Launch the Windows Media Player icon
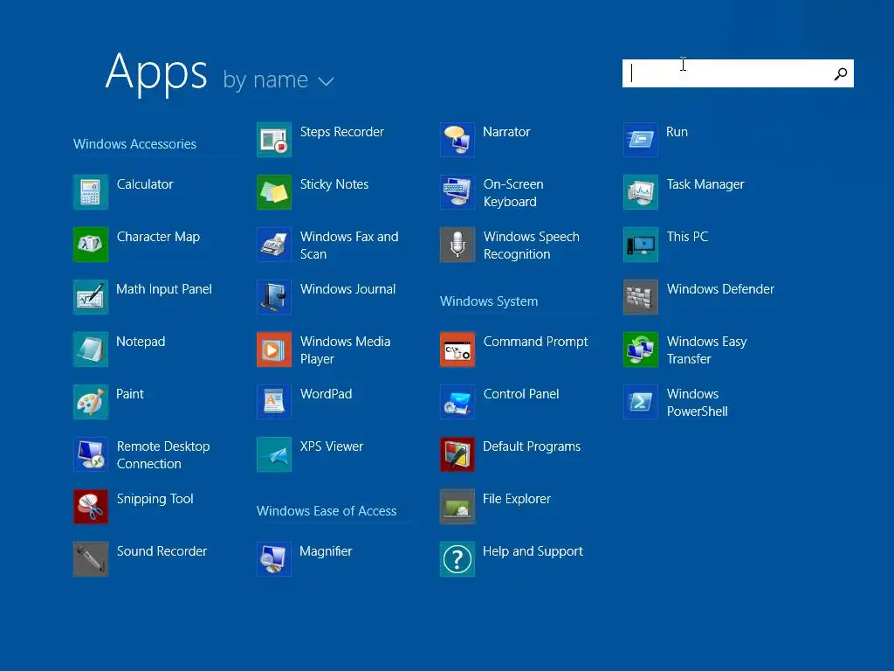This screenshot has width=894, height=671. 274,349
